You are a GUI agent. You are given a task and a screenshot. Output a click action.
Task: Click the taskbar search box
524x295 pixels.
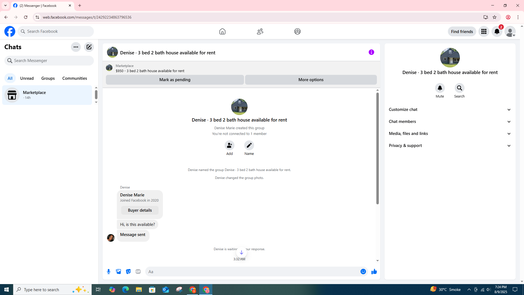(52, 290)
